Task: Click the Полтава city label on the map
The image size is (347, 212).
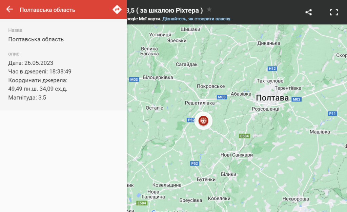Action: (x=272, y=98)
